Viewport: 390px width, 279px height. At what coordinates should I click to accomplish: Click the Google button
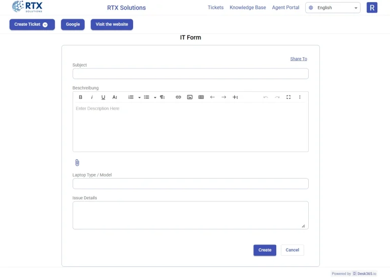(73, 24)
